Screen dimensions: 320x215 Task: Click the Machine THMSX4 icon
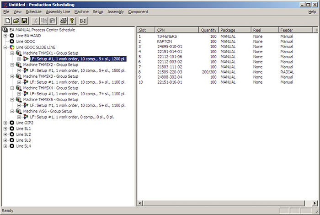19,88
